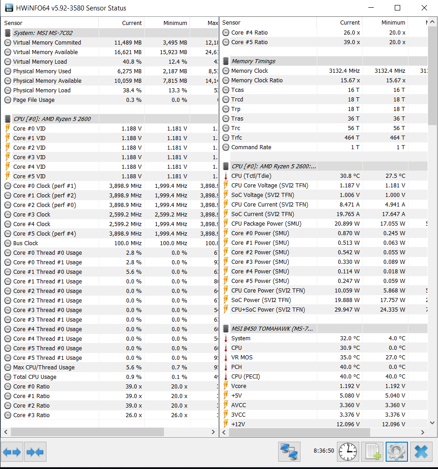This screenshot has width=438, height=469.
Task: Click the lightning icon beside Vcore
Action: 226,386
